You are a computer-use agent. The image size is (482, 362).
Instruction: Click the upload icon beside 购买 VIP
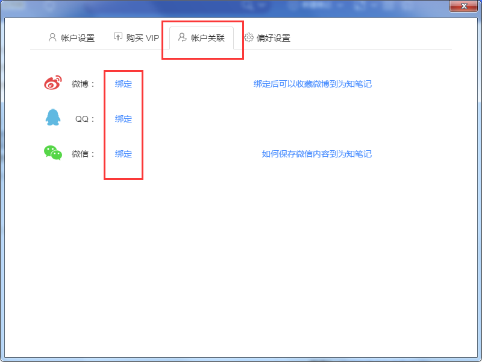117,37
